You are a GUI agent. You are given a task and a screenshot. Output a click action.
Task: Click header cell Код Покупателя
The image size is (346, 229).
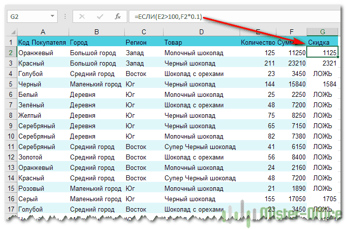coord(43,42)
